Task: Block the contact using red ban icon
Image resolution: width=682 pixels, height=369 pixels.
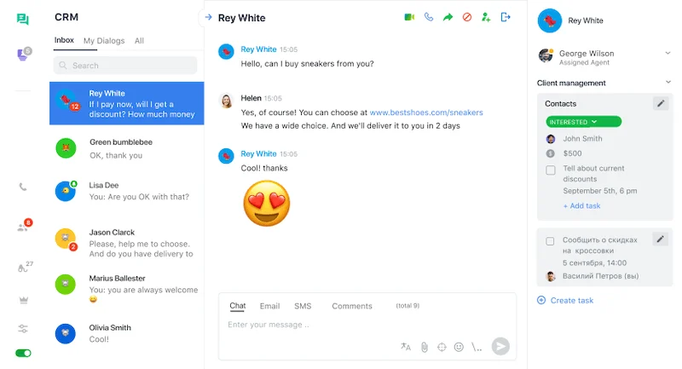Action: click(x=467, y=17)
